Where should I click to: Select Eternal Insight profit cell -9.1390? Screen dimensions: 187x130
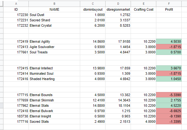pyautogui.click(x=169, y=116)
